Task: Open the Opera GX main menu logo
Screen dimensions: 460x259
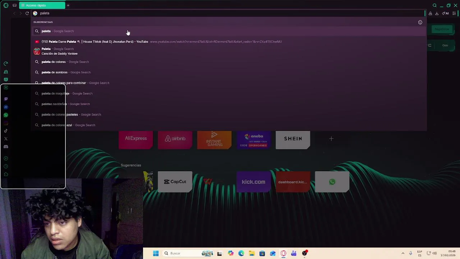Action: [x=6, y=5]
